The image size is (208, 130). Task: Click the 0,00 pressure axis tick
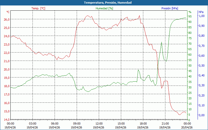pyautogui.click(x=201, y=115)
